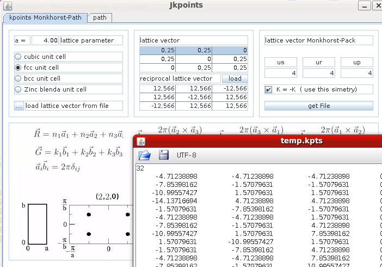This screenshot has width=382, height=267.
Task: Click the lattice parameter 'a' input field
Action: (45, 40)
